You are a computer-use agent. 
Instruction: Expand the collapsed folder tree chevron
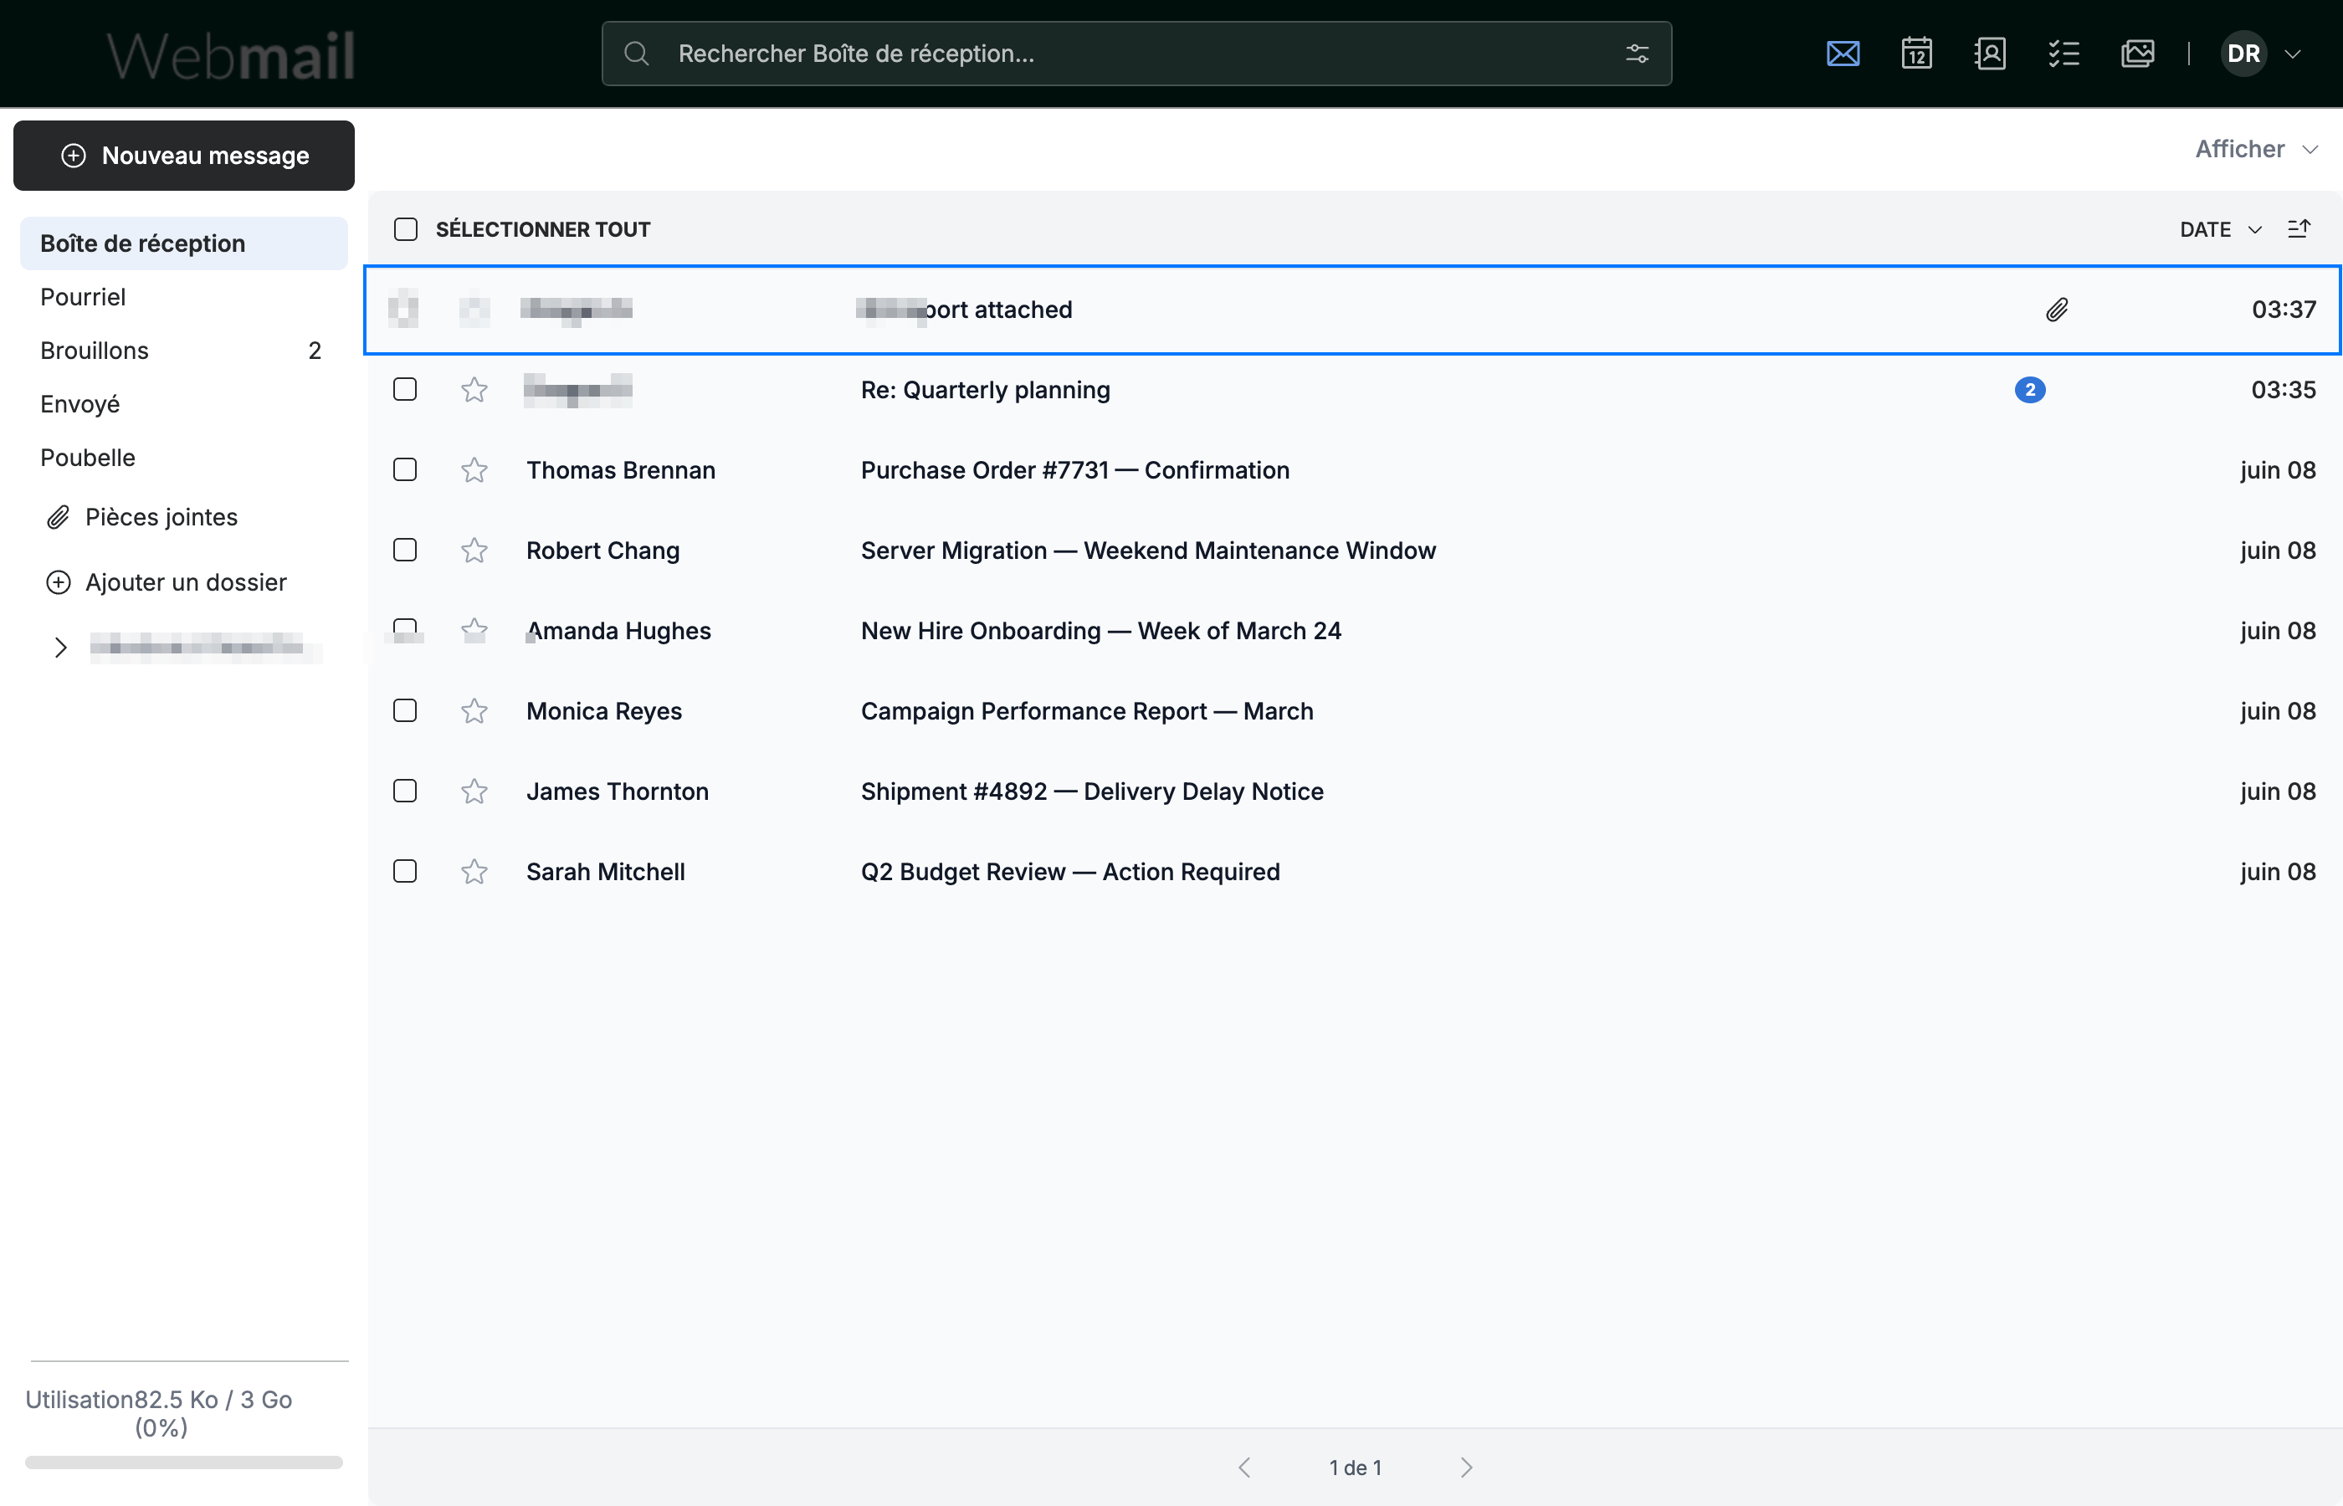pos(60,648)
